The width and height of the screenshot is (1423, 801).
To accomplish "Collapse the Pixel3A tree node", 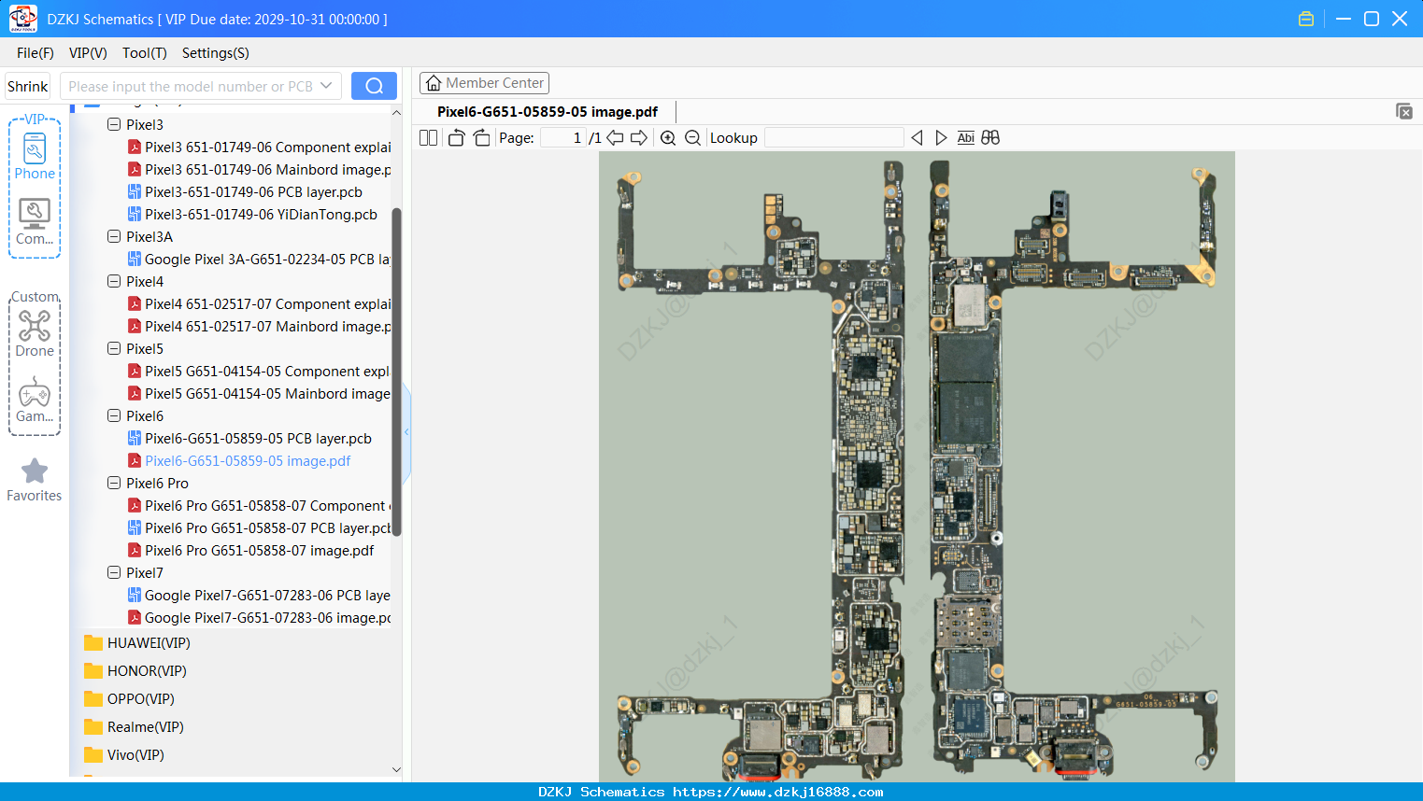I will coord(114,237).
